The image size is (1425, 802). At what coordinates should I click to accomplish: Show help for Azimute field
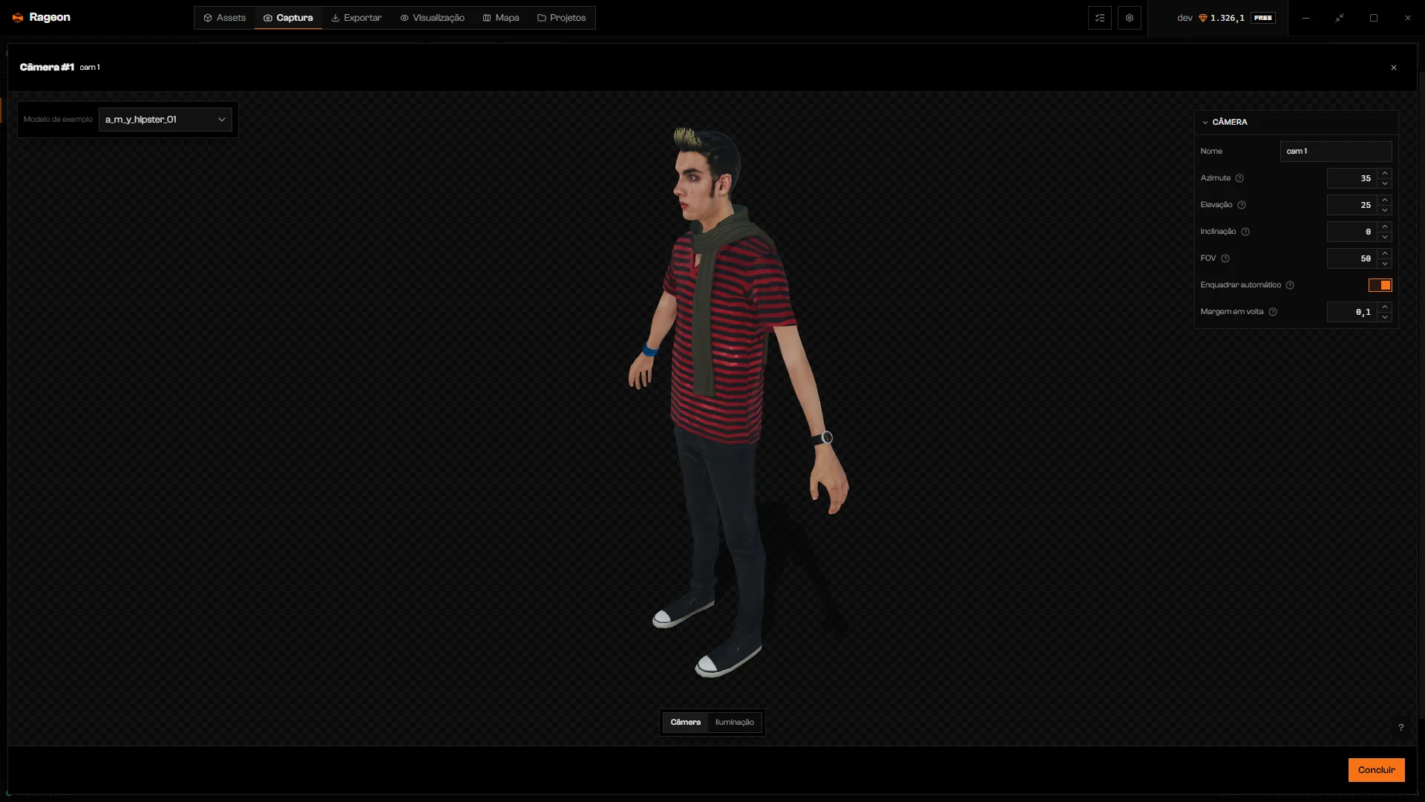(x=1239, y=178)
